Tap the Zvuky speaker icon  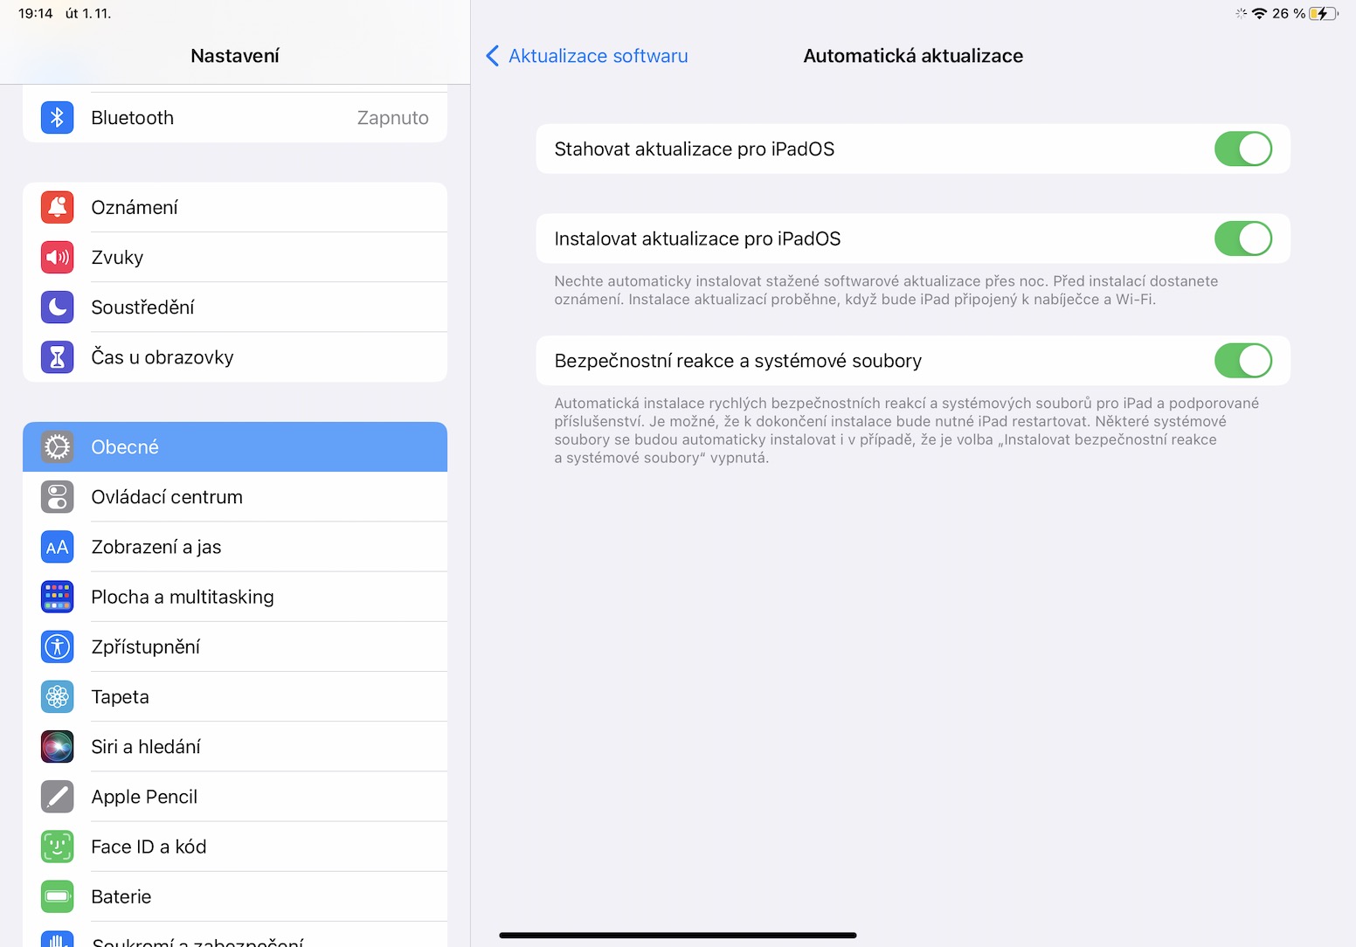57,257
